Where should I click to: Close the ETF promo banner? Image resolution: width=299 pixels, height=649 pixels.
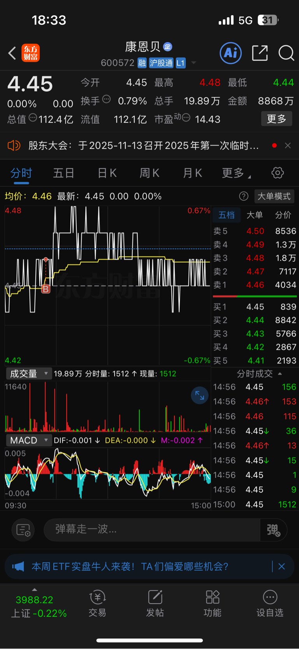coord(281,566)
